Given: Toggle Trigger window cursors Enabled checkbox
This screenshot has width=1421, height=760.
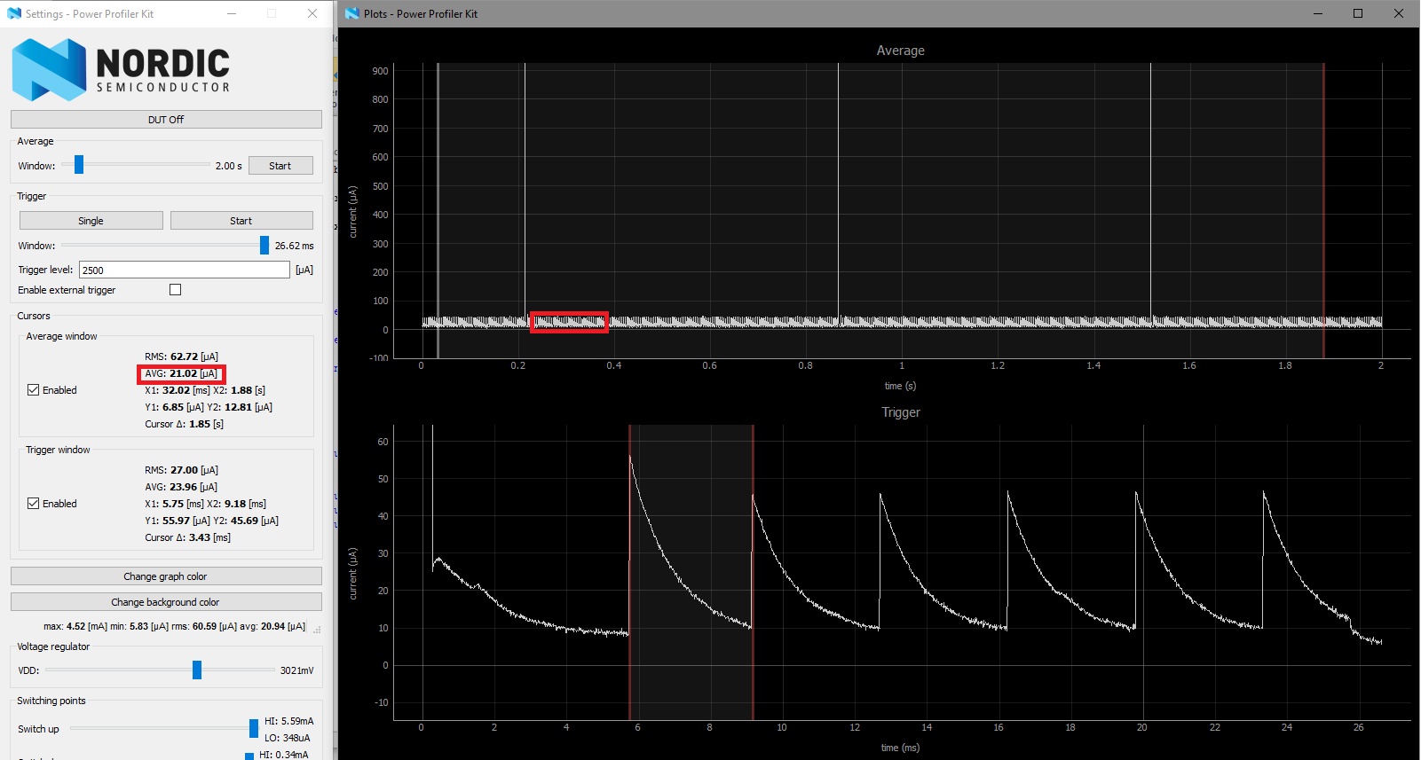Looking at the screenshot, I should click(34, 504).
